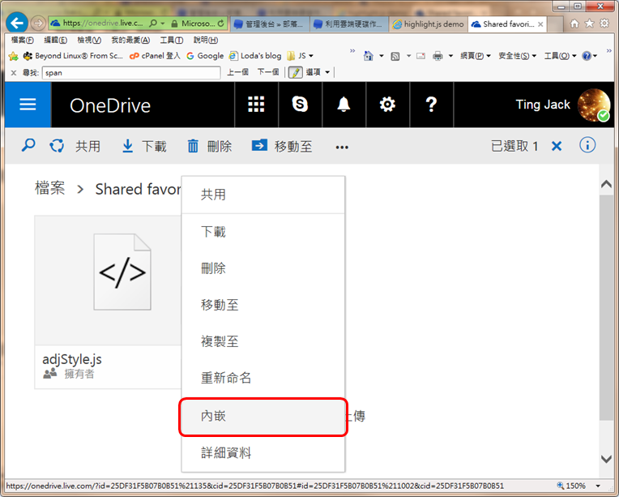Open the Loda's blog favorite link
The width and height of the screenshot is (619, 497).
(255, 56)
